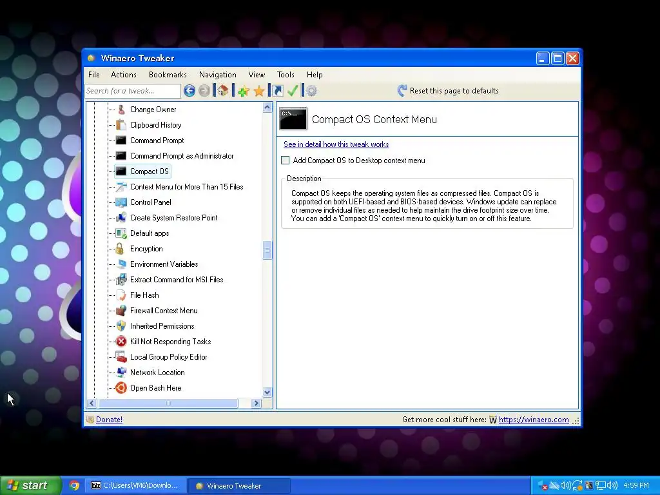Click the Clipboard History clipboard icon
The image size is (660, 495).
(x=121, y=125)
